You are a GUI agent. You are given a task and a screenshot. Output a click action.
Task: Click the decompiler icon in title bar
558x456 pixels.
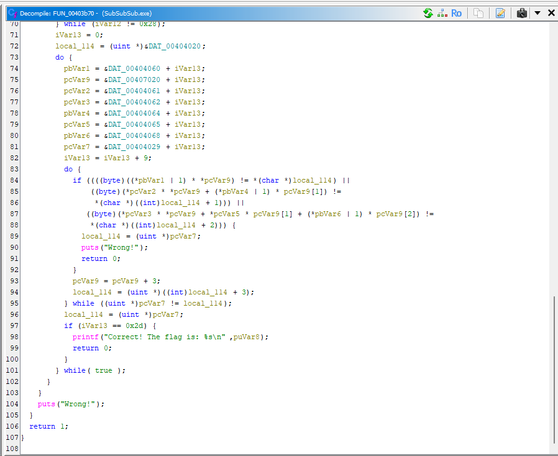click(13, 13)
